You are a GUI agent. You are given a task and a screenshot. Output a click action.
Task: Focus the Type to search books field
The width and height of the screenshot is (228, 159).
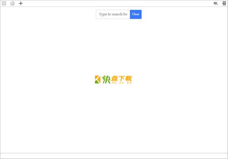[113, 14]
